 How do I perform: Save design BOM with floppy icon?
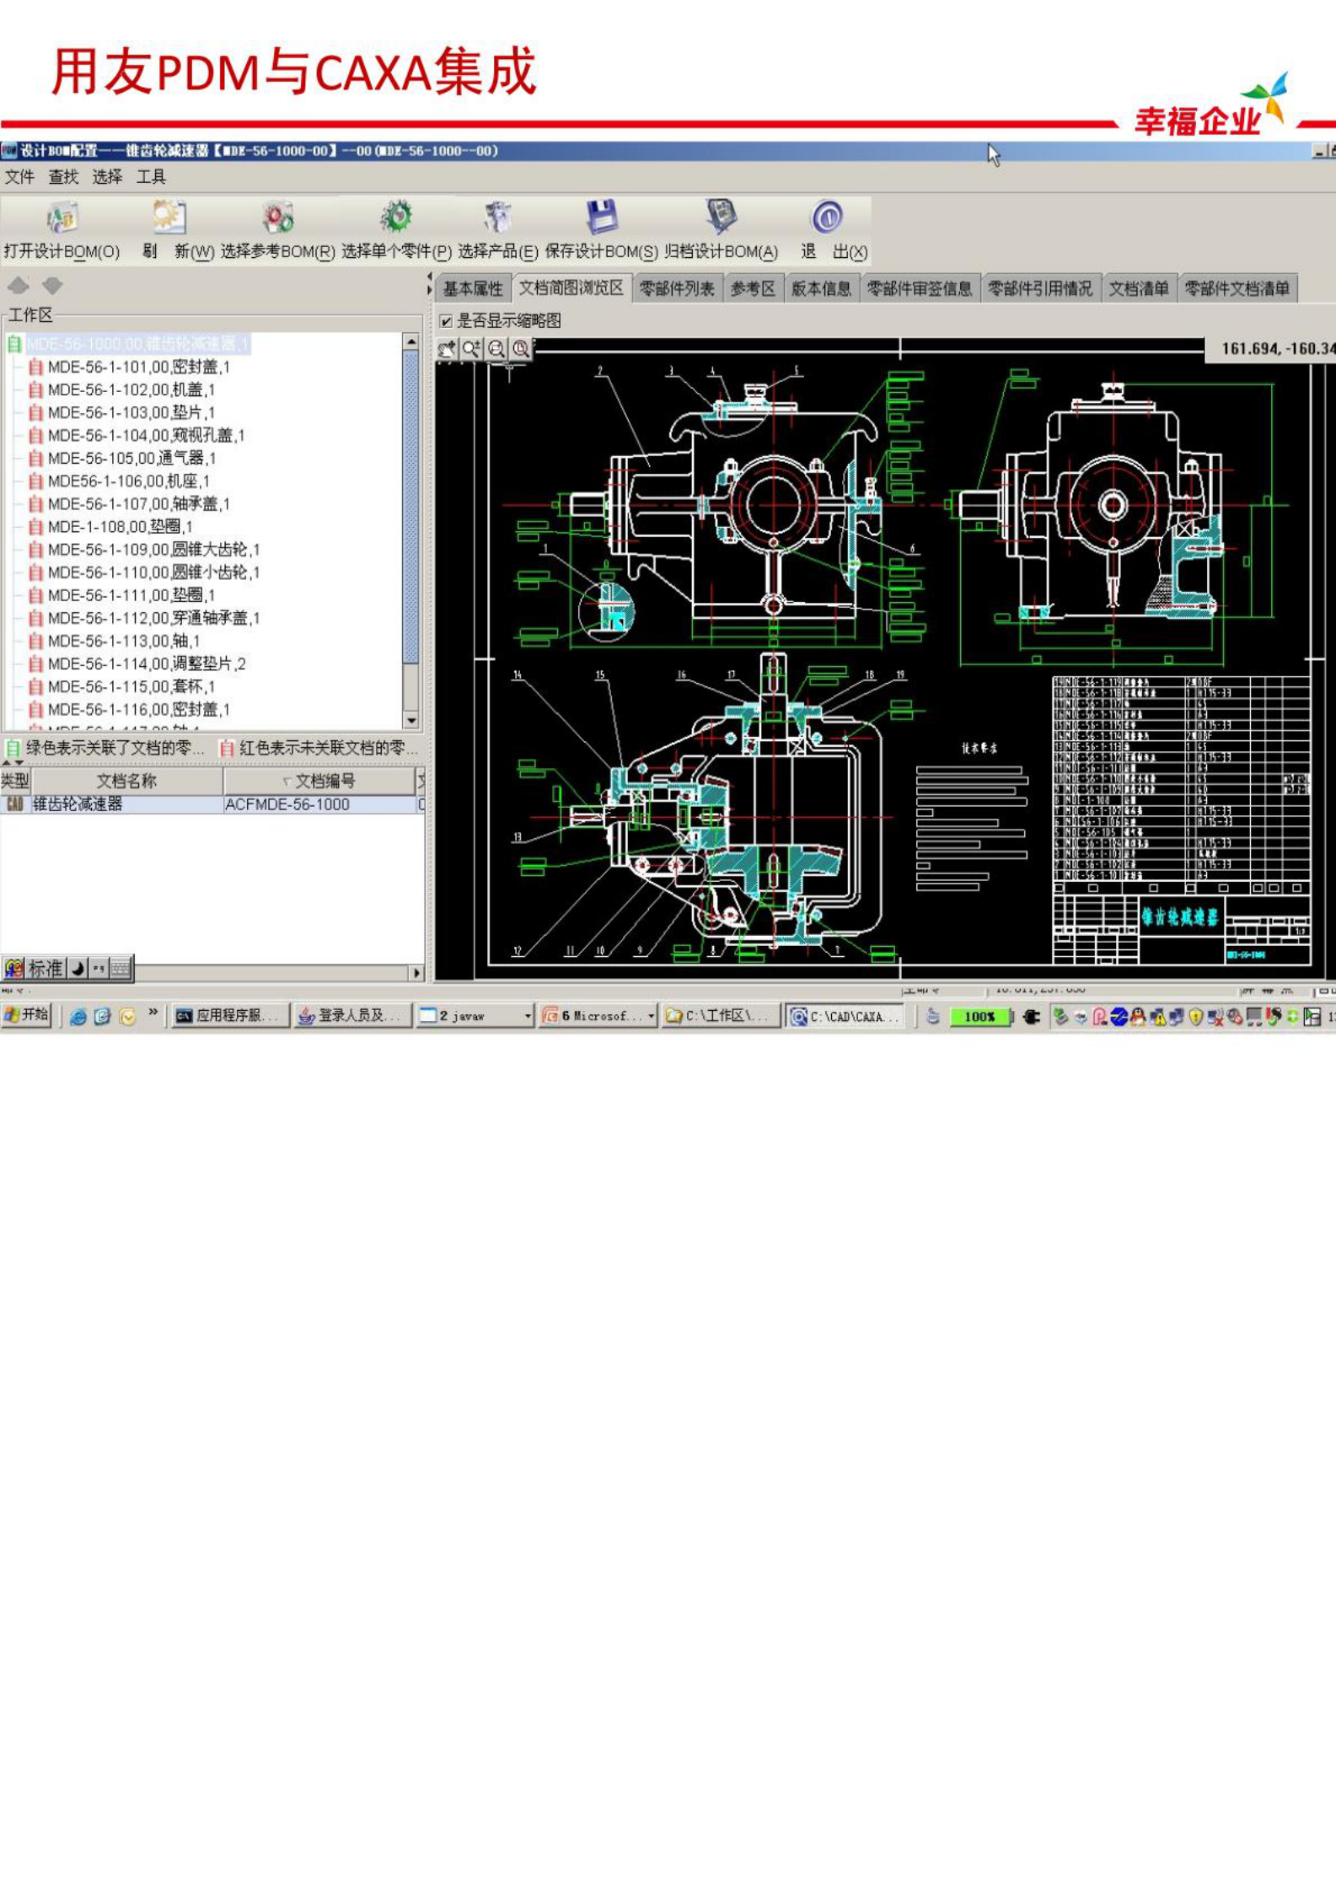point(602,218)
